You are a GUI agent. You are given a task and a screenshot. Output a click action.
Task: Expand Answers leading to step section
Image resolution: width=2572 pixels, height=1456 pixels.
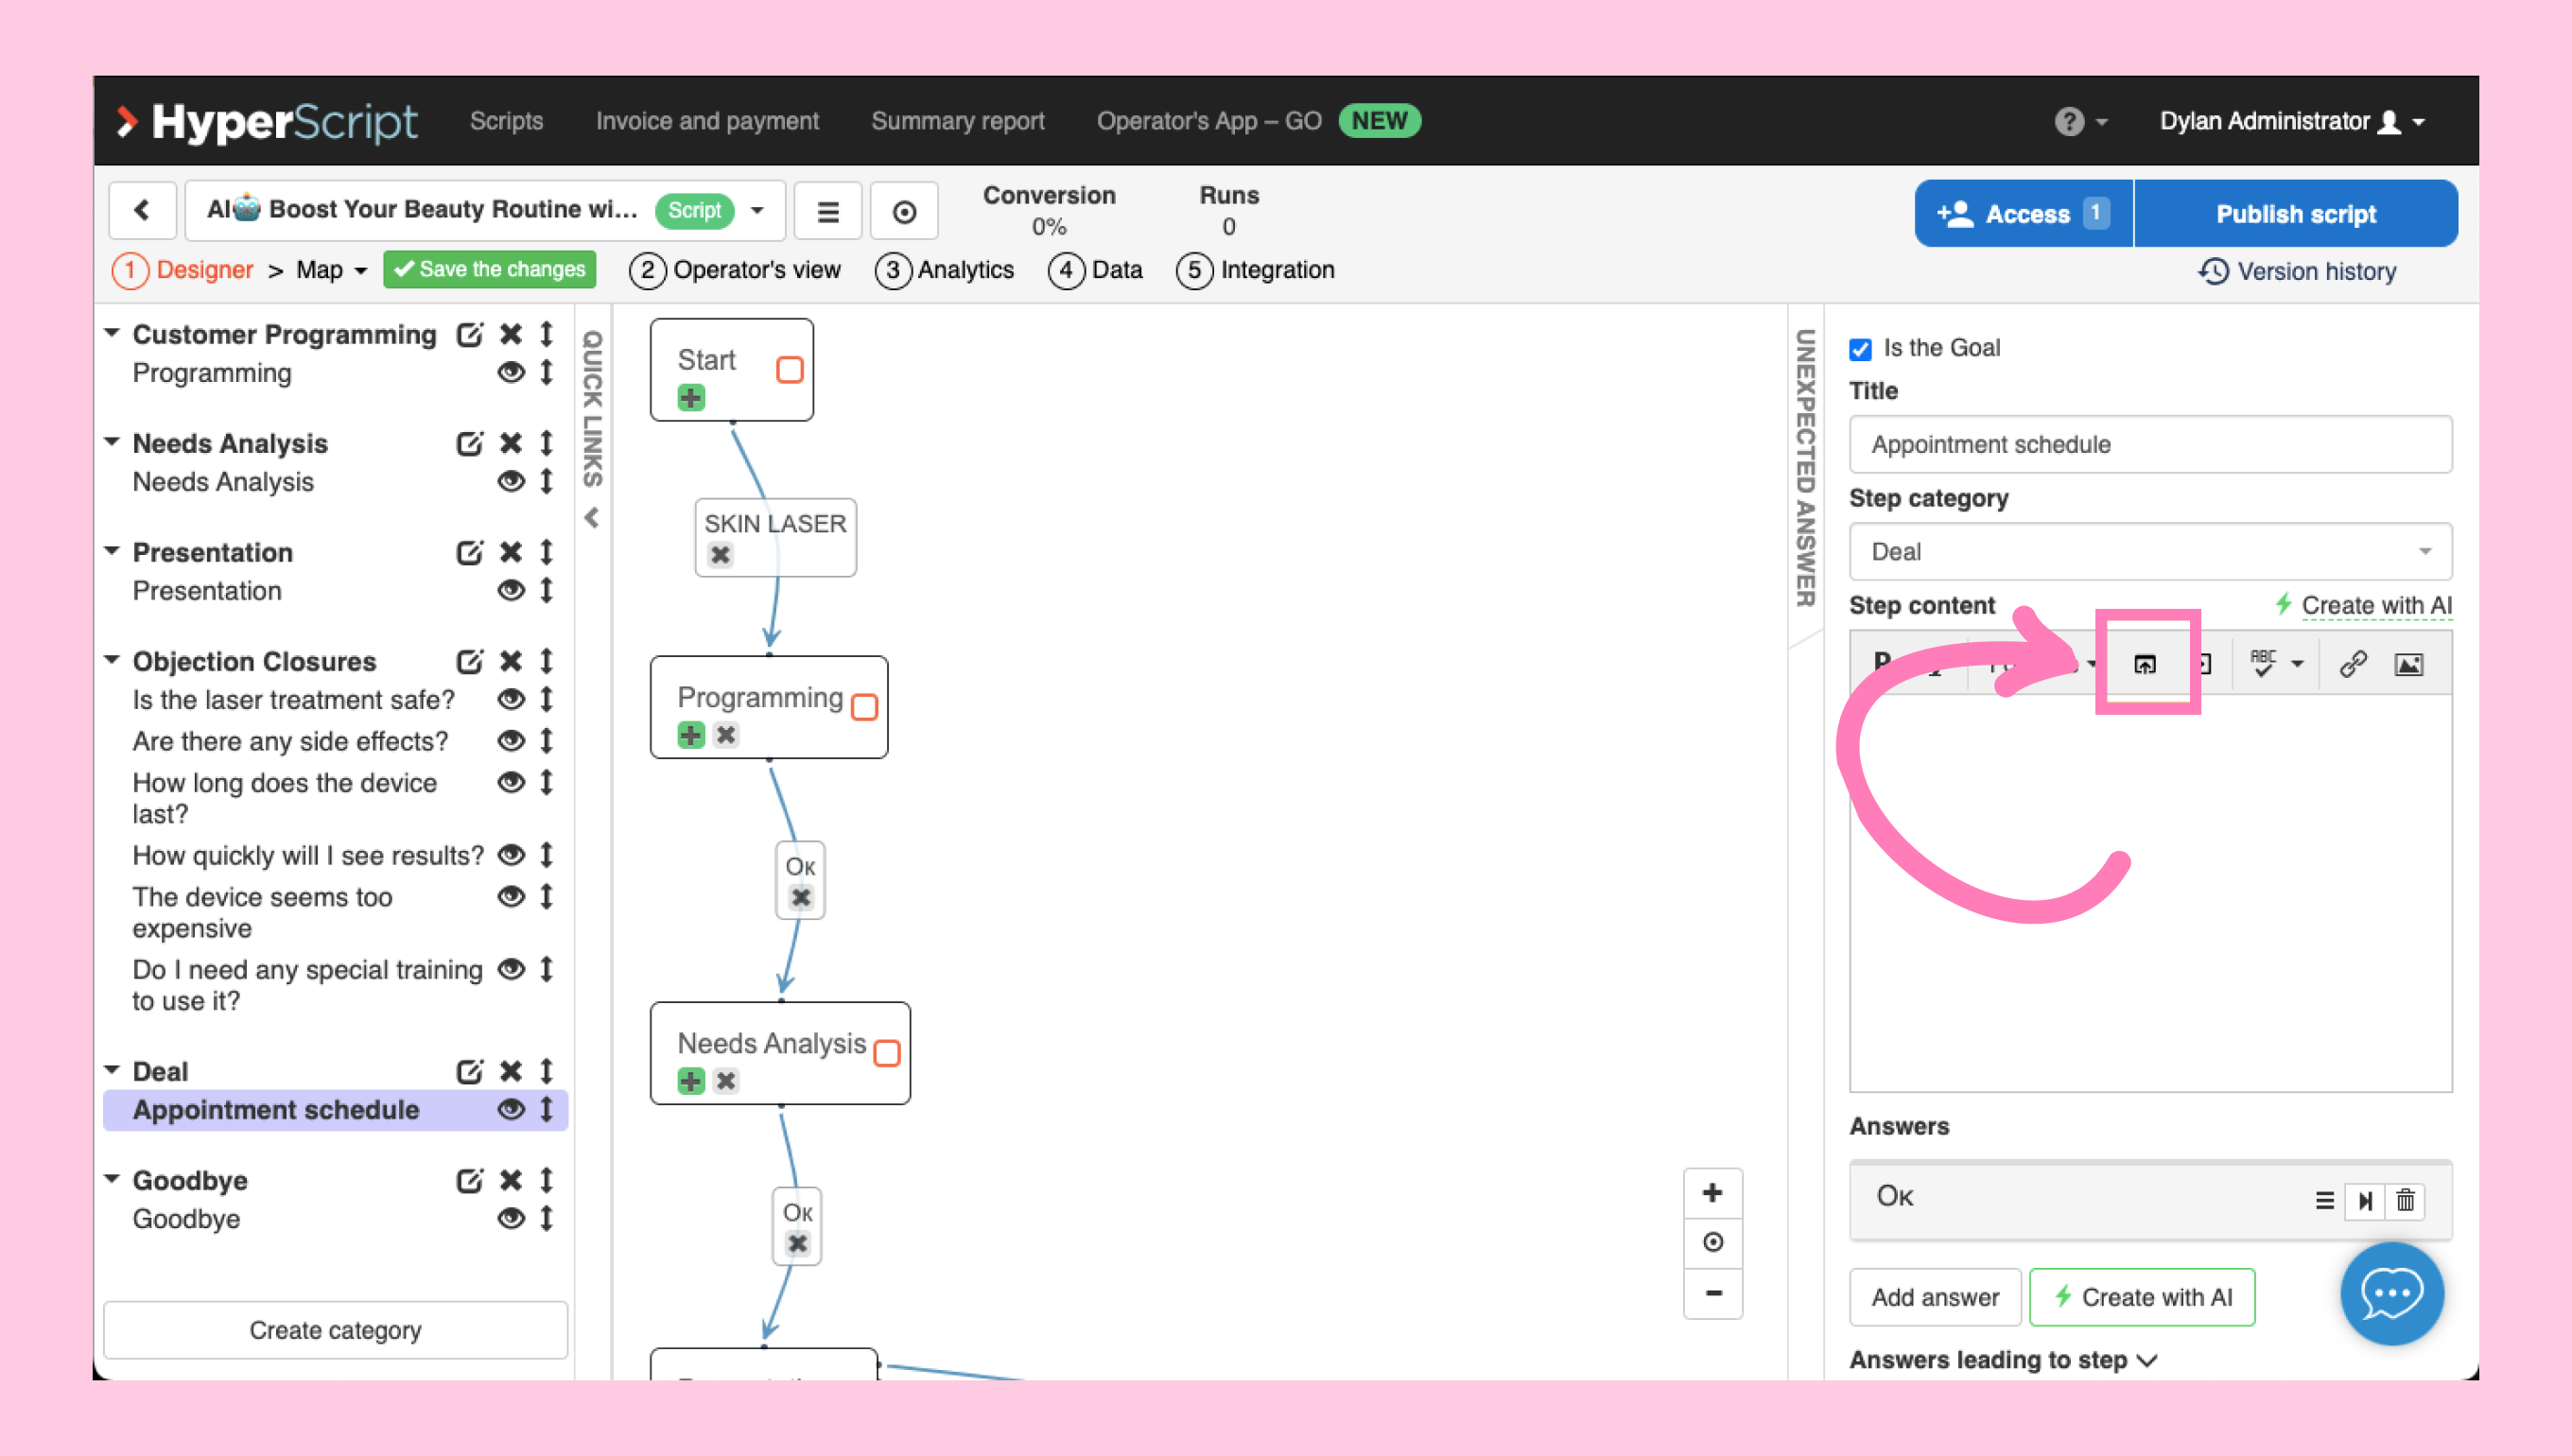2002,1360
